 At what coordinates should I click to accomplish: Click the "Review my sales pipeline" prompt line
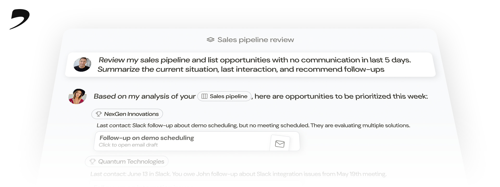coord(254,60)
